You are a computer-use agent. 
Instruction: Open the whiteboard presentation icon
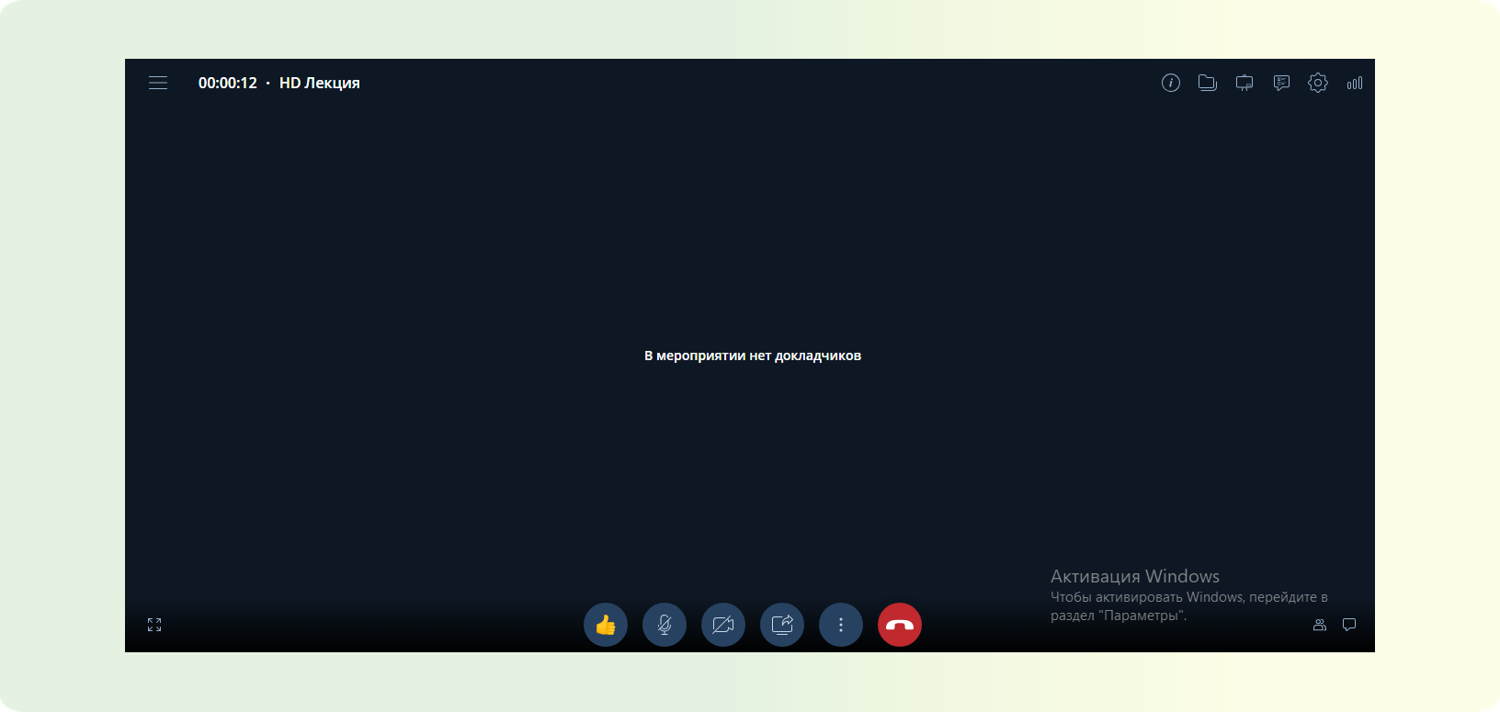coord(1244,83)
